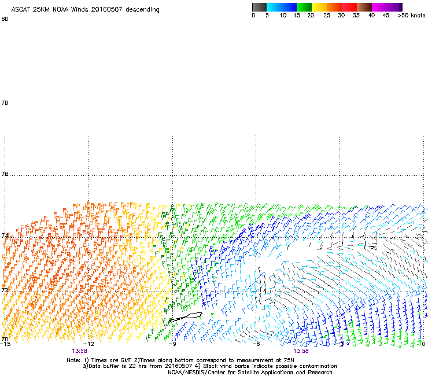Screen dimensions: 428x376
Task: Click the note line 'Data buffer is 22 hrs'
Action: click(209, 366)
